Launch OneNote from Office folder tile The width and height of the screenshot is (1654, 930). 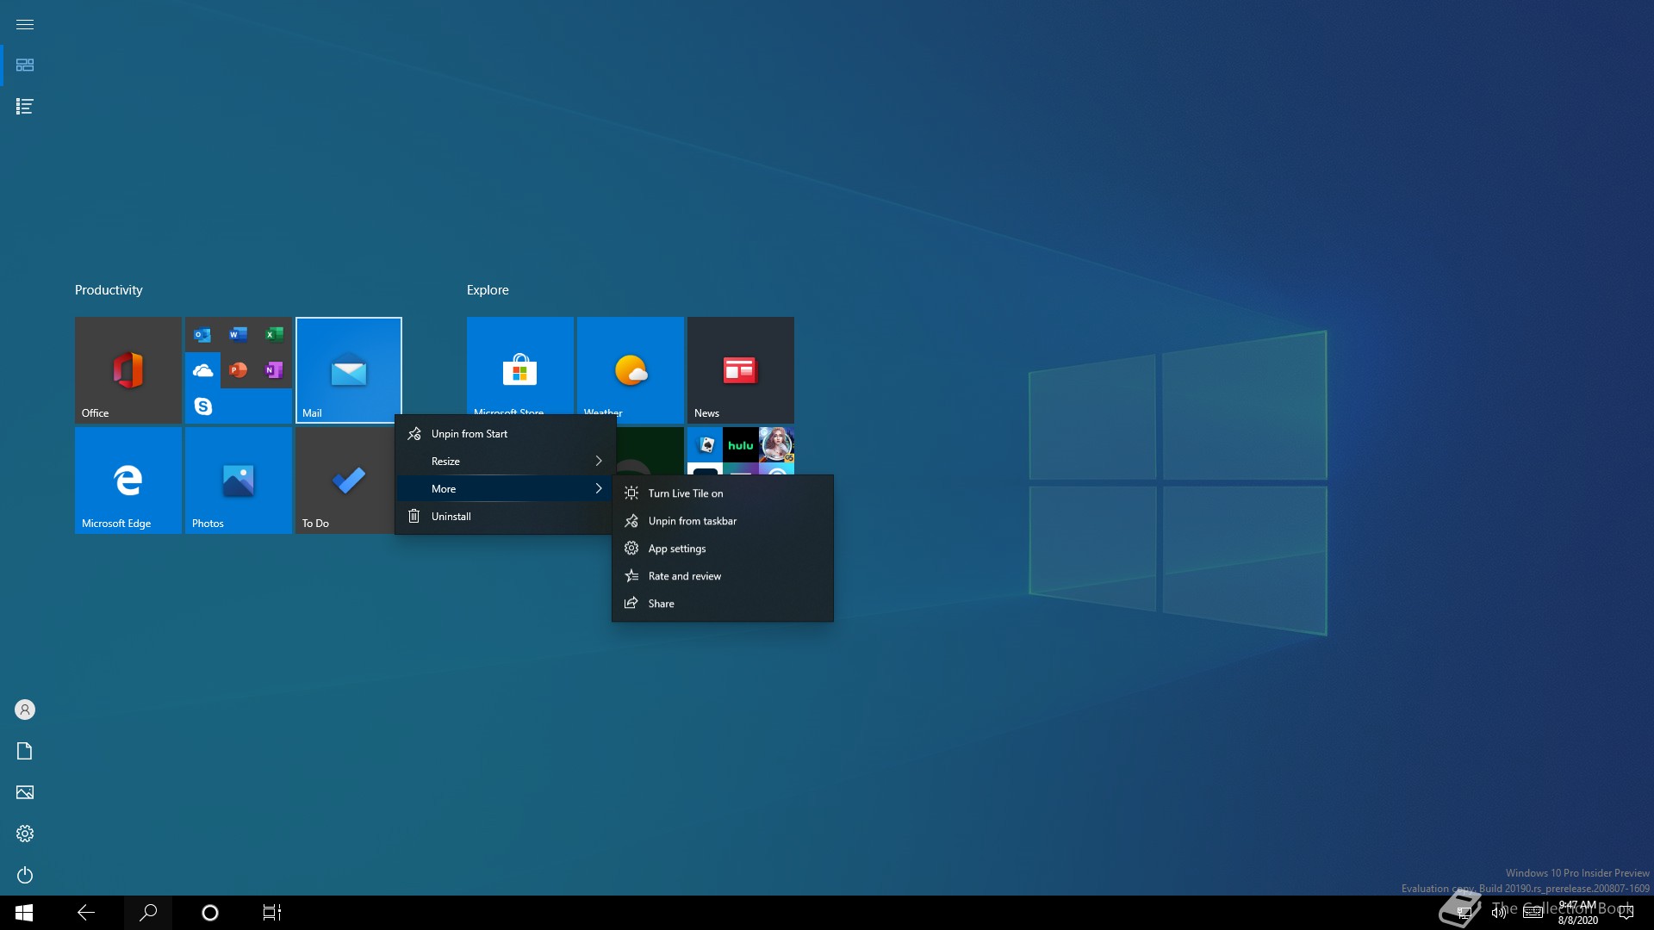(x=274, y=370)
